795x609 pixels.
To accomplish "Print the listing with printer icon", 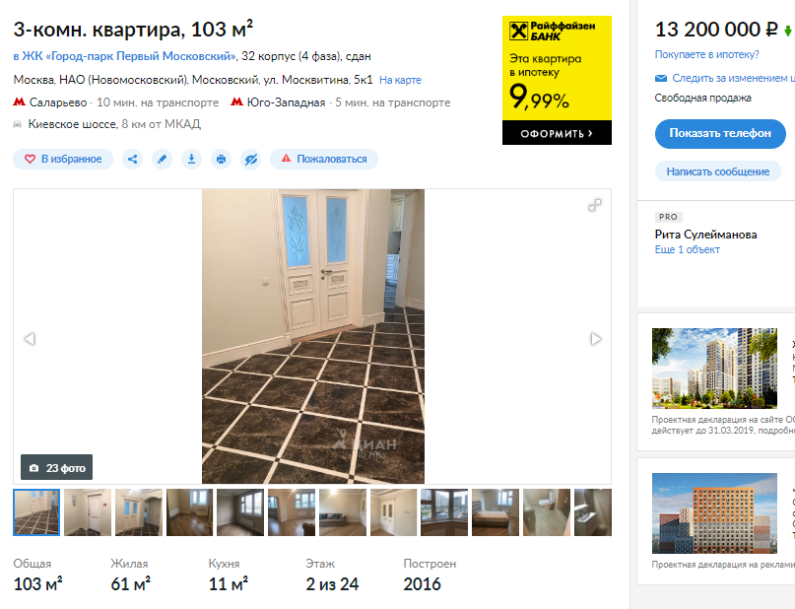I will coord(221,160).
